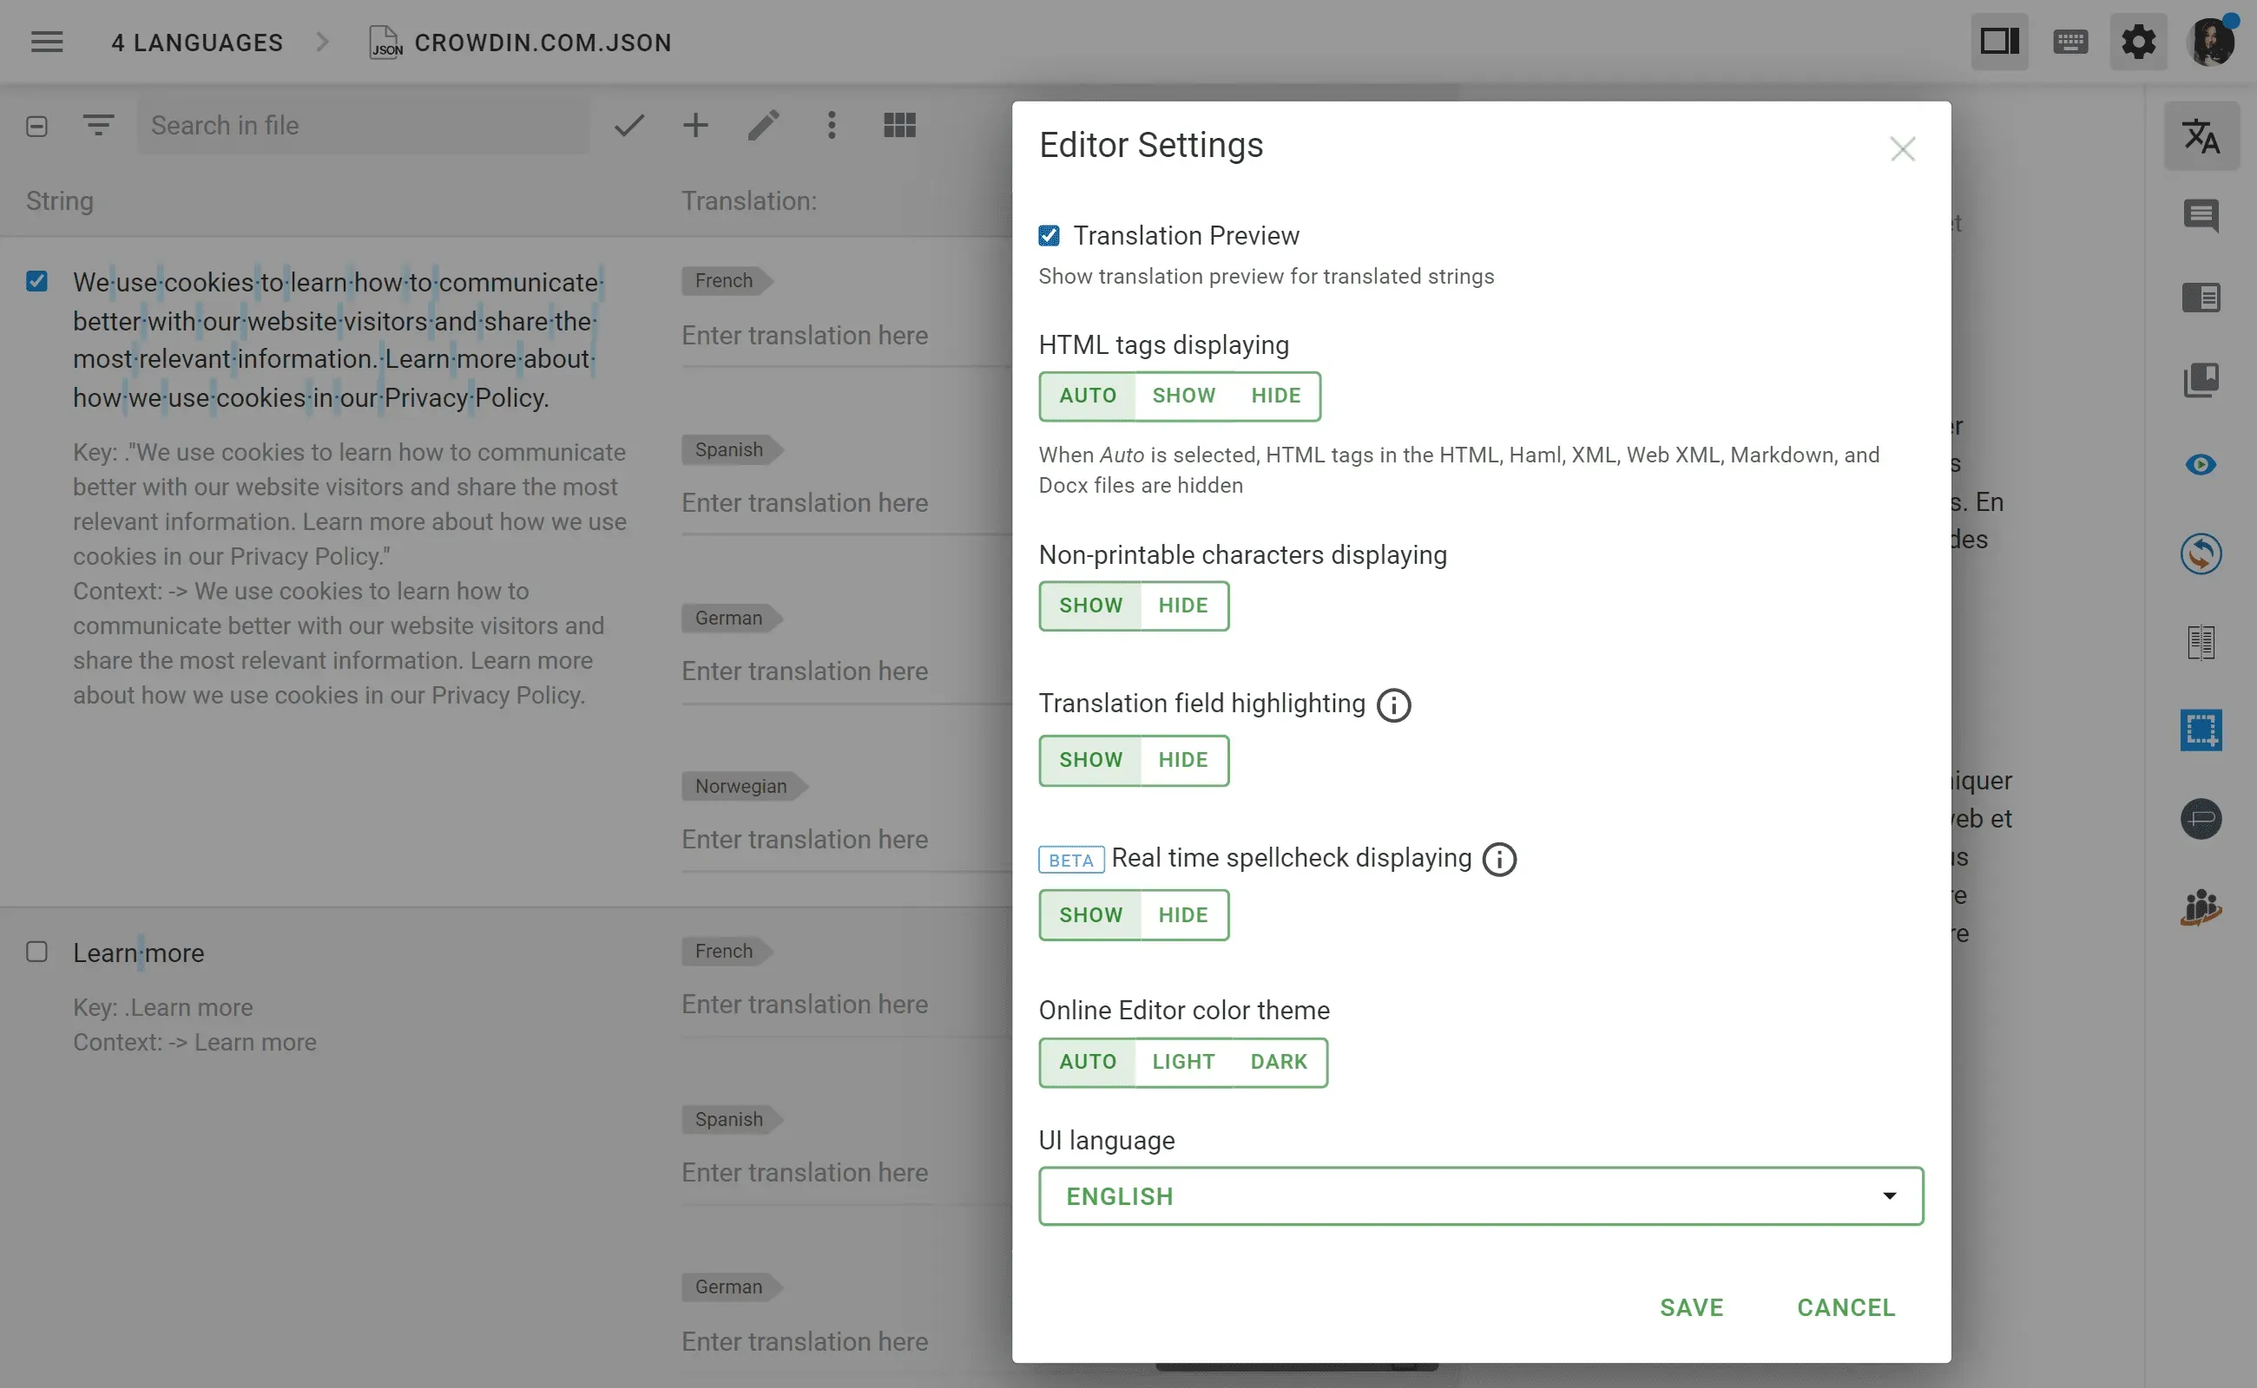Open the three-dot overflow menu in toolbar
The image size is (2257, 1388).
coord(832,125)
